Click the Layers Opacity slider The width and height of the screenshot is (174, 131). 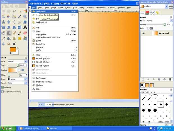click(156, 25)
